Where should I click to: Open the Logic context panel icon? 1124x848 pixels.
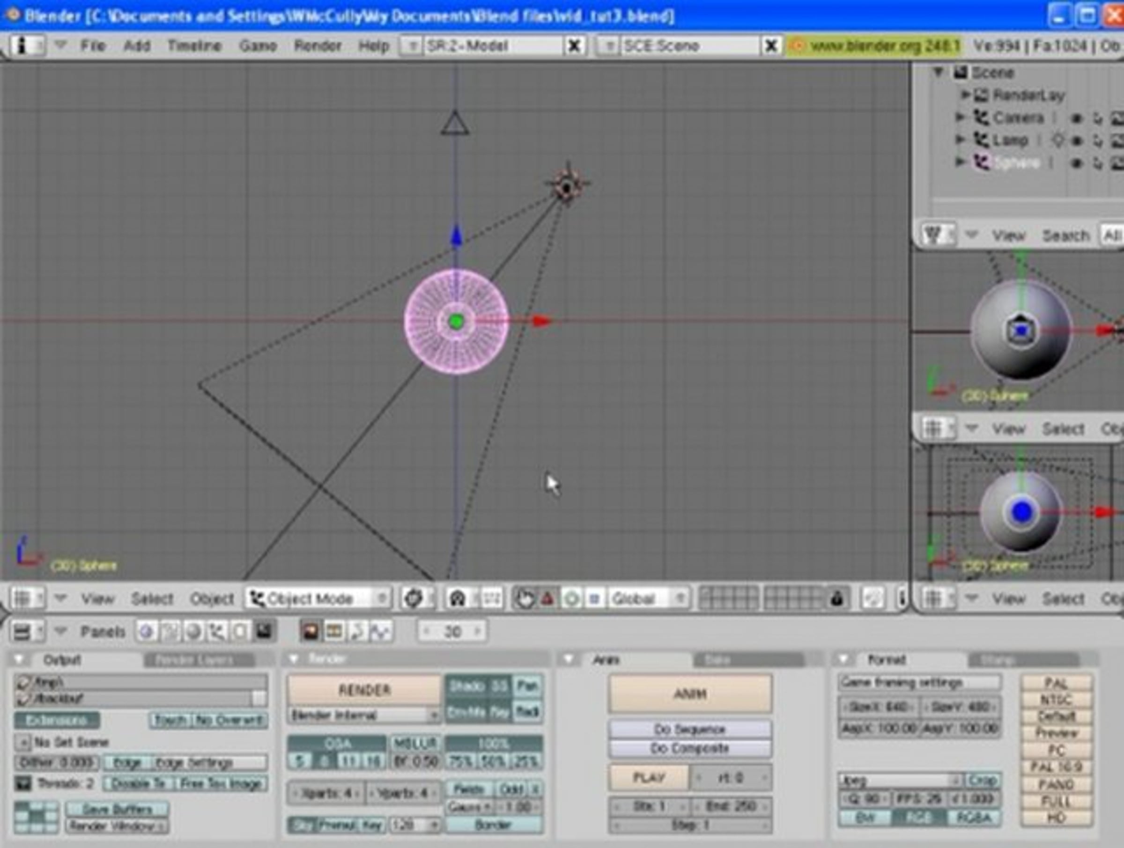(146, 632)
